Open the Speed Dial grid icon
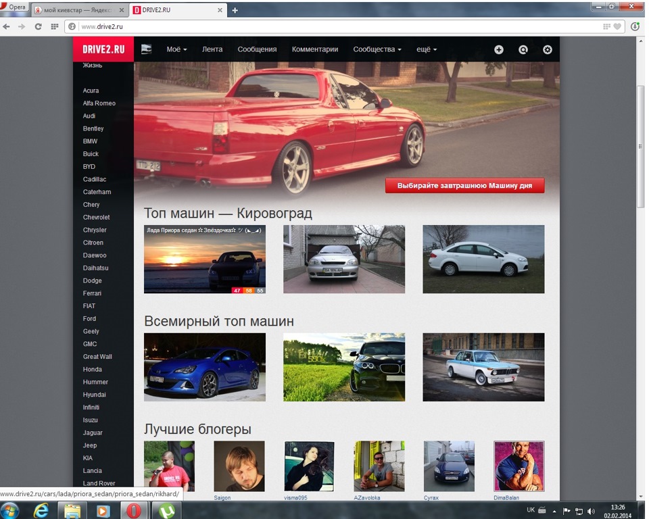This screenshot has width=649, height=519. pyautogui.click(x=54, y=26)
